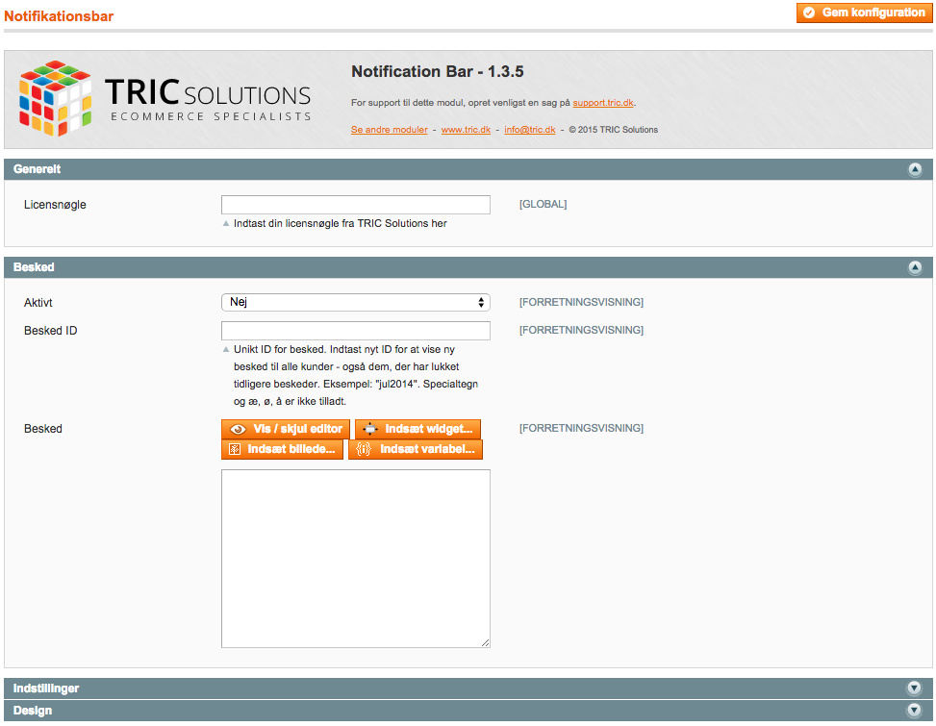The image size is (936, 726).
Task: Open the Aktivt dropdown showing Nej
Action: pos(355,302)
